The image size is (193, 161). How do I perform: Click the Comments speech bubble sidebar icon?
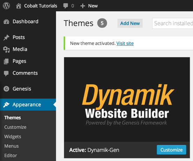[6, 73]
